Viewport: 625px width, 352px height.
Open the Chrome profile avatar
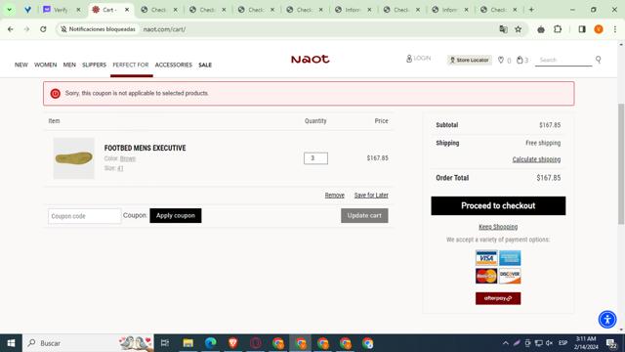(599, 29)
